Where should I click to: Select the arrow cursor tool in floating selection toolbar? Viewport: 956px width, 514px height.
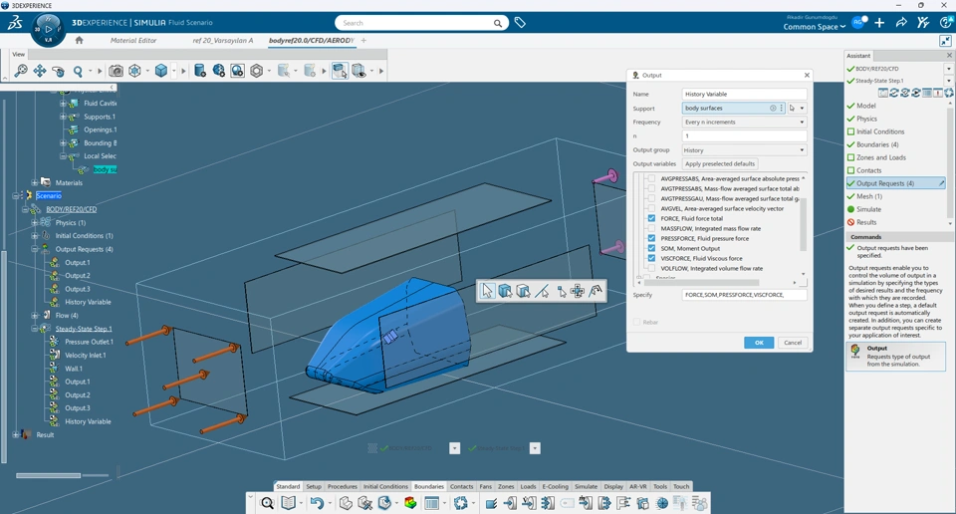pyautogui.click(x=487, y=291)
